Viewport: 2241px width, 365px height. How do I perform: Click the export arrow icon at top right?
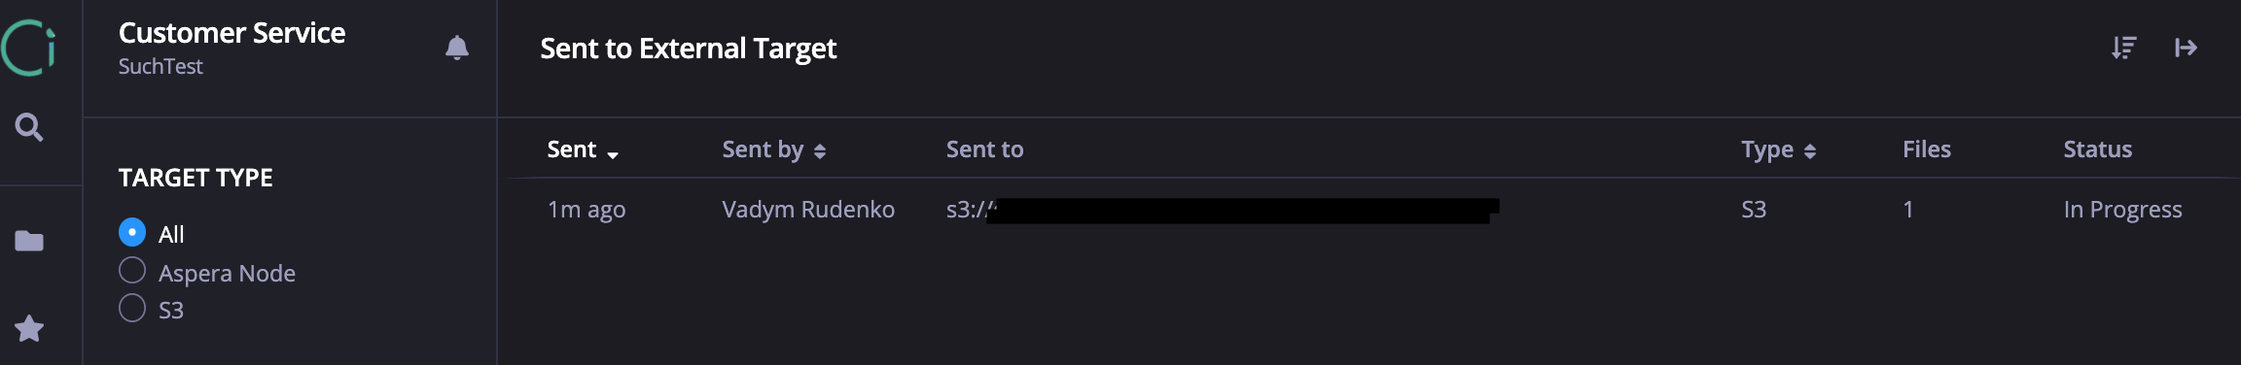2186,48
